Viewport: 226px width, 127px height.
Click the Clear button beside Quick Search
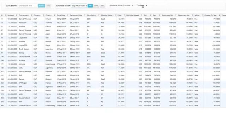click(x=48, y=6)
